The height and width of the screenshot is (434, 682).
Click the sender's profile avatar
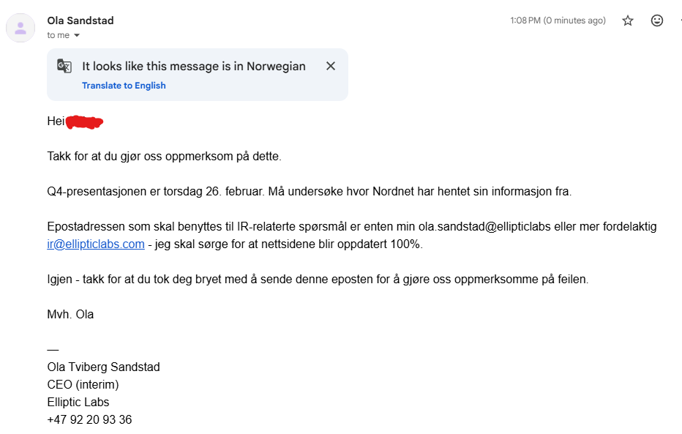click(20, 28)
